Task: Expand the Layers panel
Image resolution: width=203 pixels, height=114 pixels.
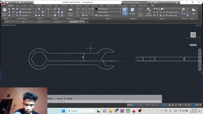Action: [162, 19]
